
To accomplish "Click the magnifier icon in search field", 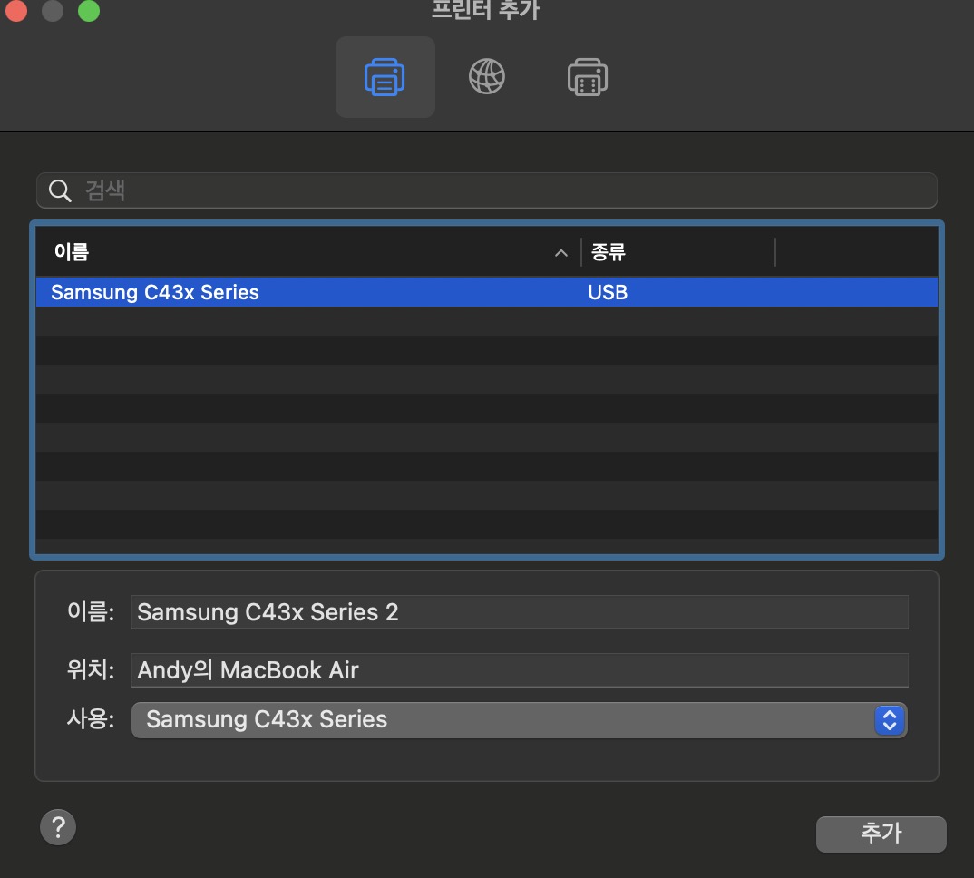I will (60, 190).
